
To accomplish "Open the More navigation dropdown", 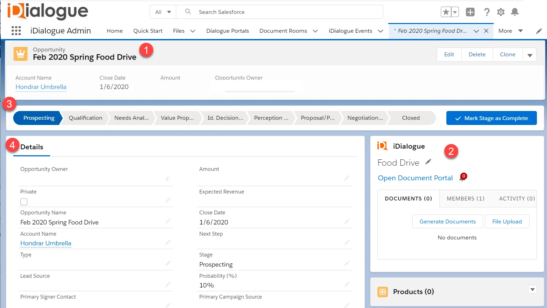I will pos(510,31).
